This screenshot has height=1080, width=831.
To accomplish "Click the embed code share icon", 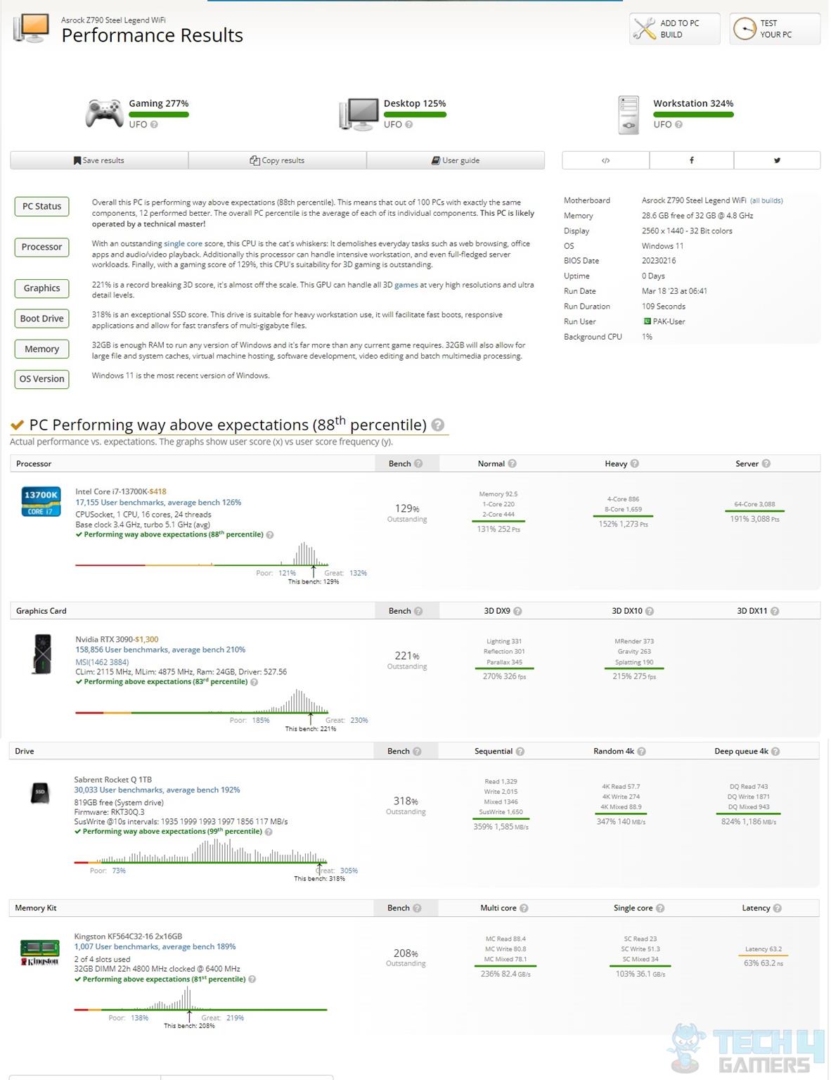I will coord(605,160).
